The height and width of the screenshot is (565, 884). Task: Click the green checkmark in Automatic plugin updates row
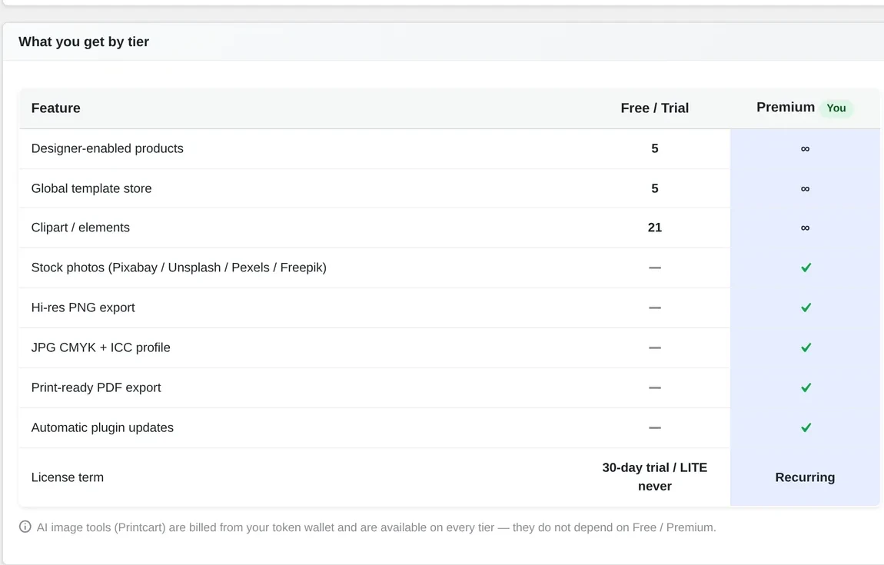tap(806, 427)
